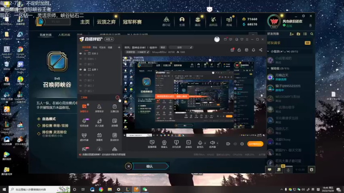The height and width of the screenshot is (193, 344).
Task: Click gift box icon in streaming app
Action: [x=232, y=50]
